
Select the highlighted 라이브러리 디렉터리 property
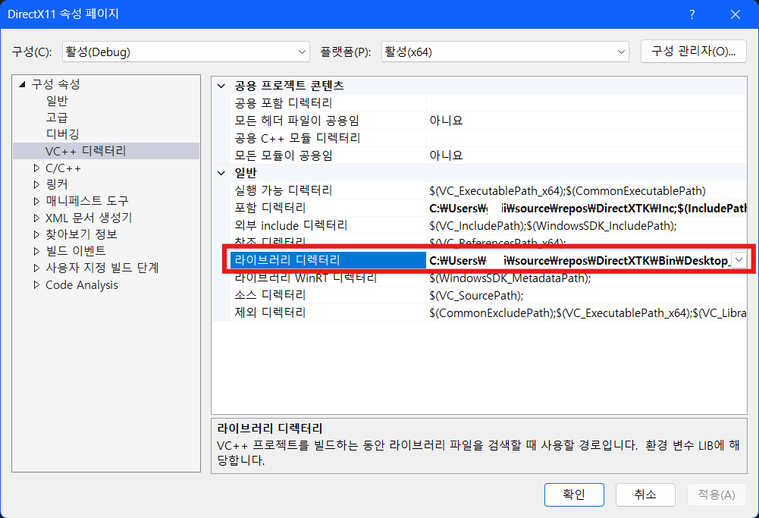pyautogui.click(x=328, y=260)
